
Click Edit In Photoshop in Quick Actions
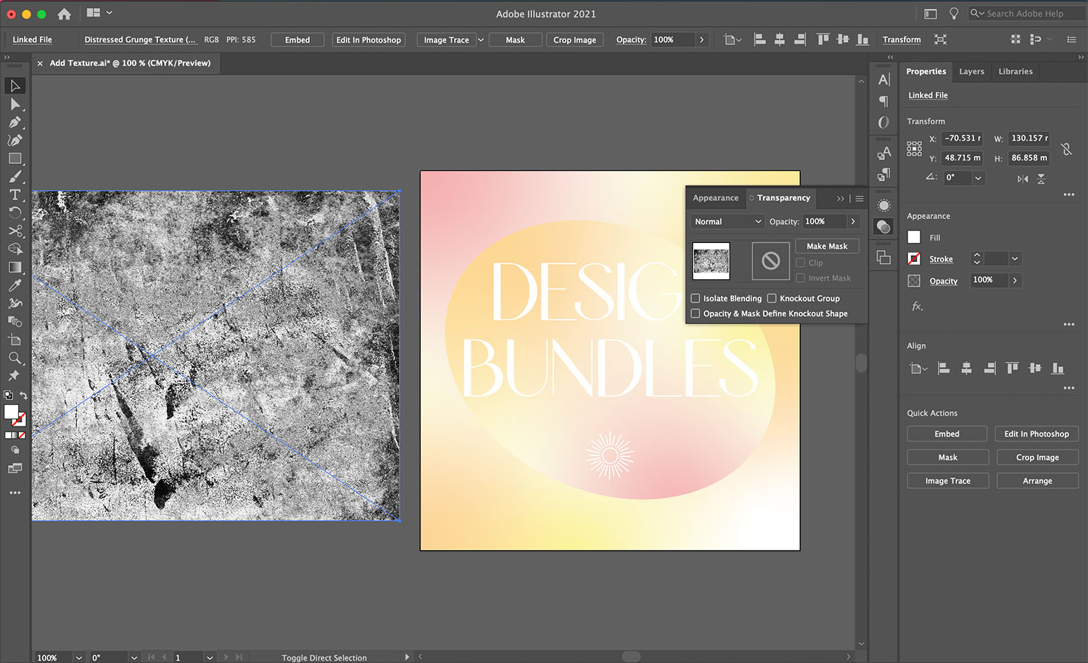coord(1037,434)
